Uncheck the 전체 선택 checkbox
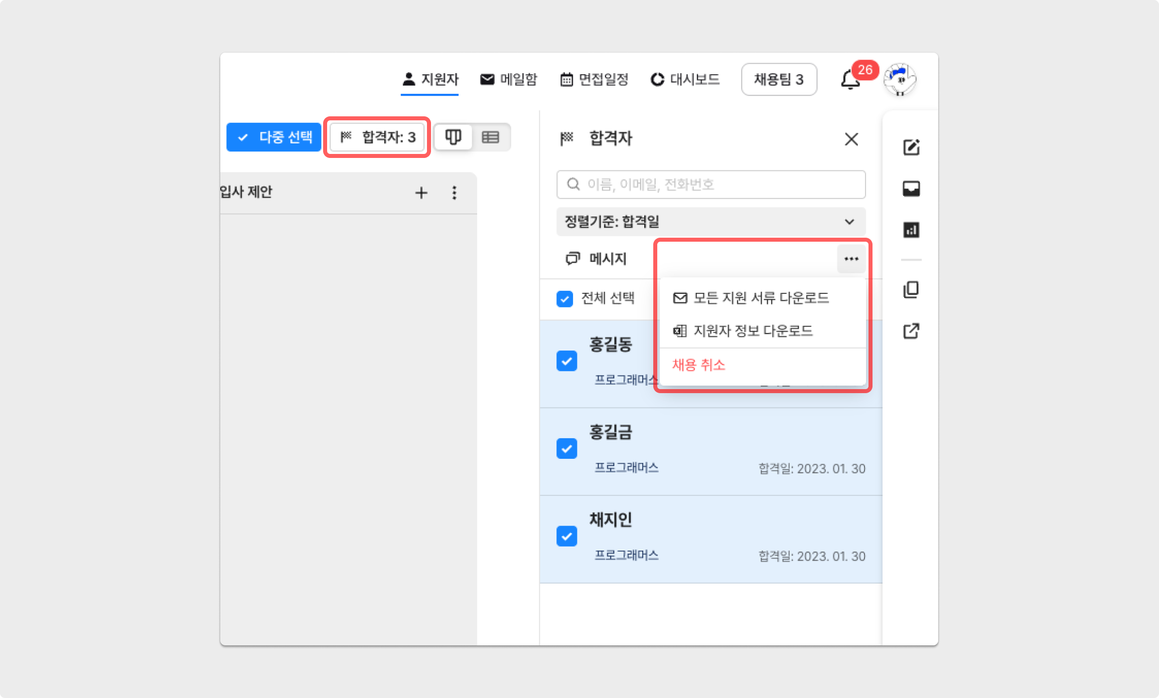Image resolution: width=1159 pixels, height=698 pixels. coord(565,299)
